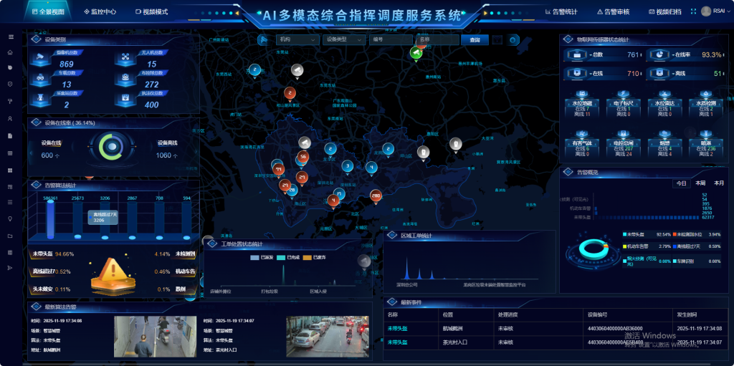
Task: Click the 查询 search button
Action: [475, 40]
